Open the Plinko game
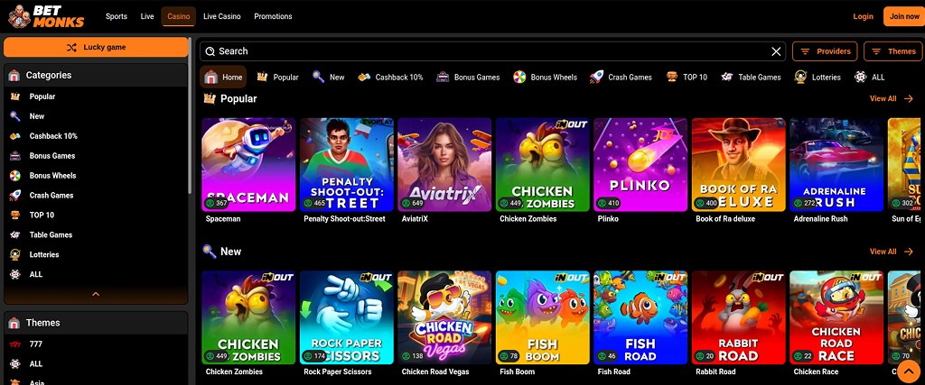The image size is (925, 385). [640, 165]
